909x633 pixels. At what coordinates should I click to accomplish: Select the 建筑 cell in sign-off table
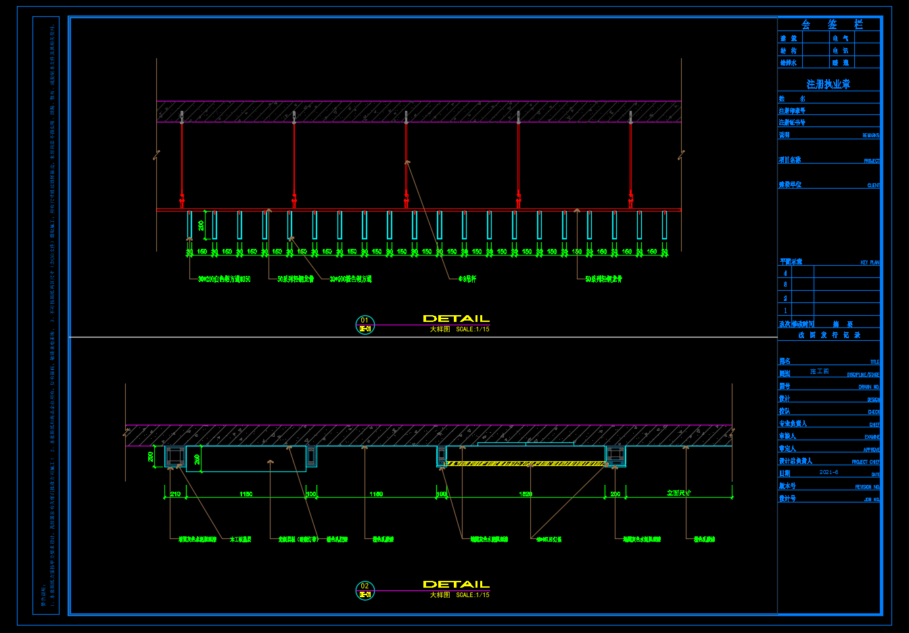coord(788,39)
